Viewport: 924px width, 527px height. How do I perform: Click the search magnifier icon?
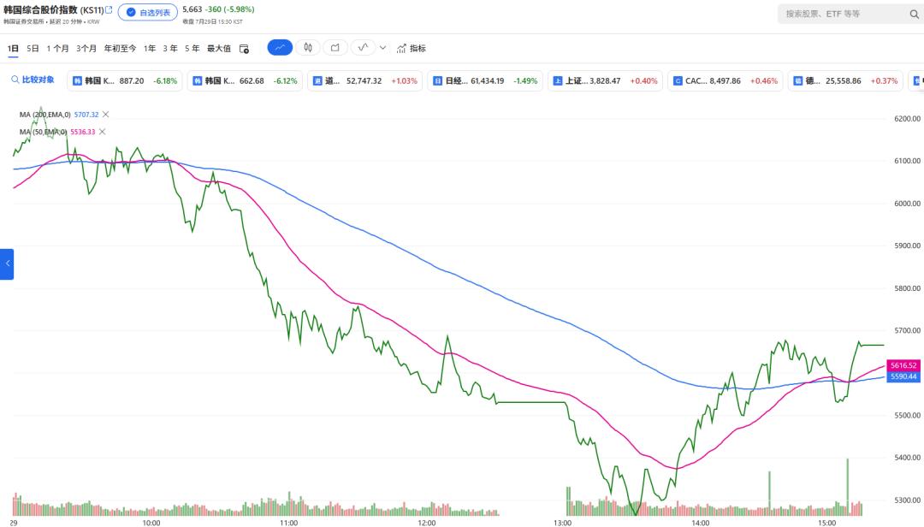click(x=914, y=15)
